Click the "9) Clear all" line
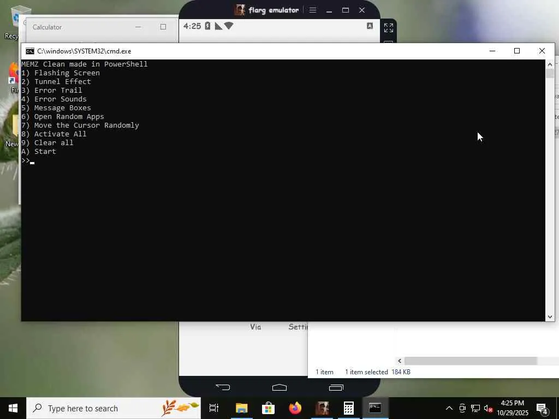Image resolution: width=559 pixels, height=419 pixels. tap(47, 142)
